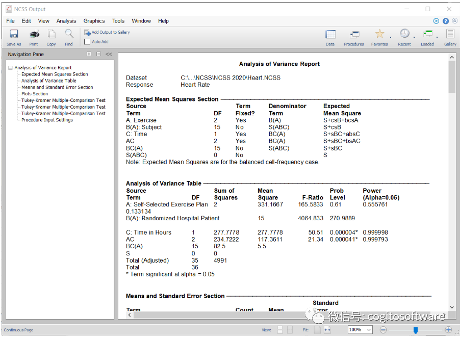This screenshot has height=338, width=460.
Task: Expand all in Navigation Pane plus icon
Action: point(89,54)
